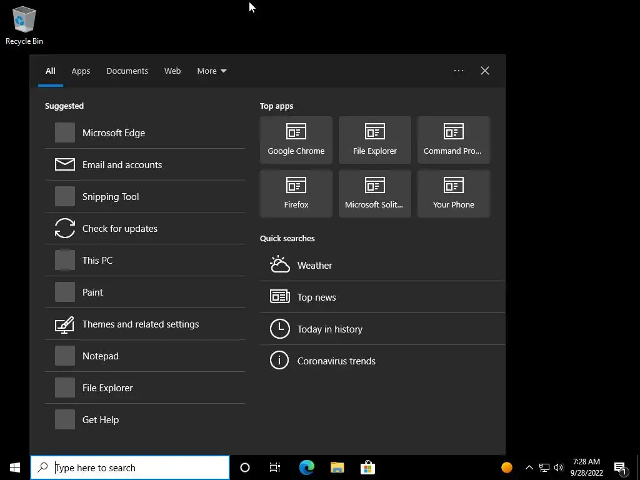Click the 'Coronavirus trends' label
This screenshot has width=640, height=480.
pyautogui.click(x=336, y=361)
